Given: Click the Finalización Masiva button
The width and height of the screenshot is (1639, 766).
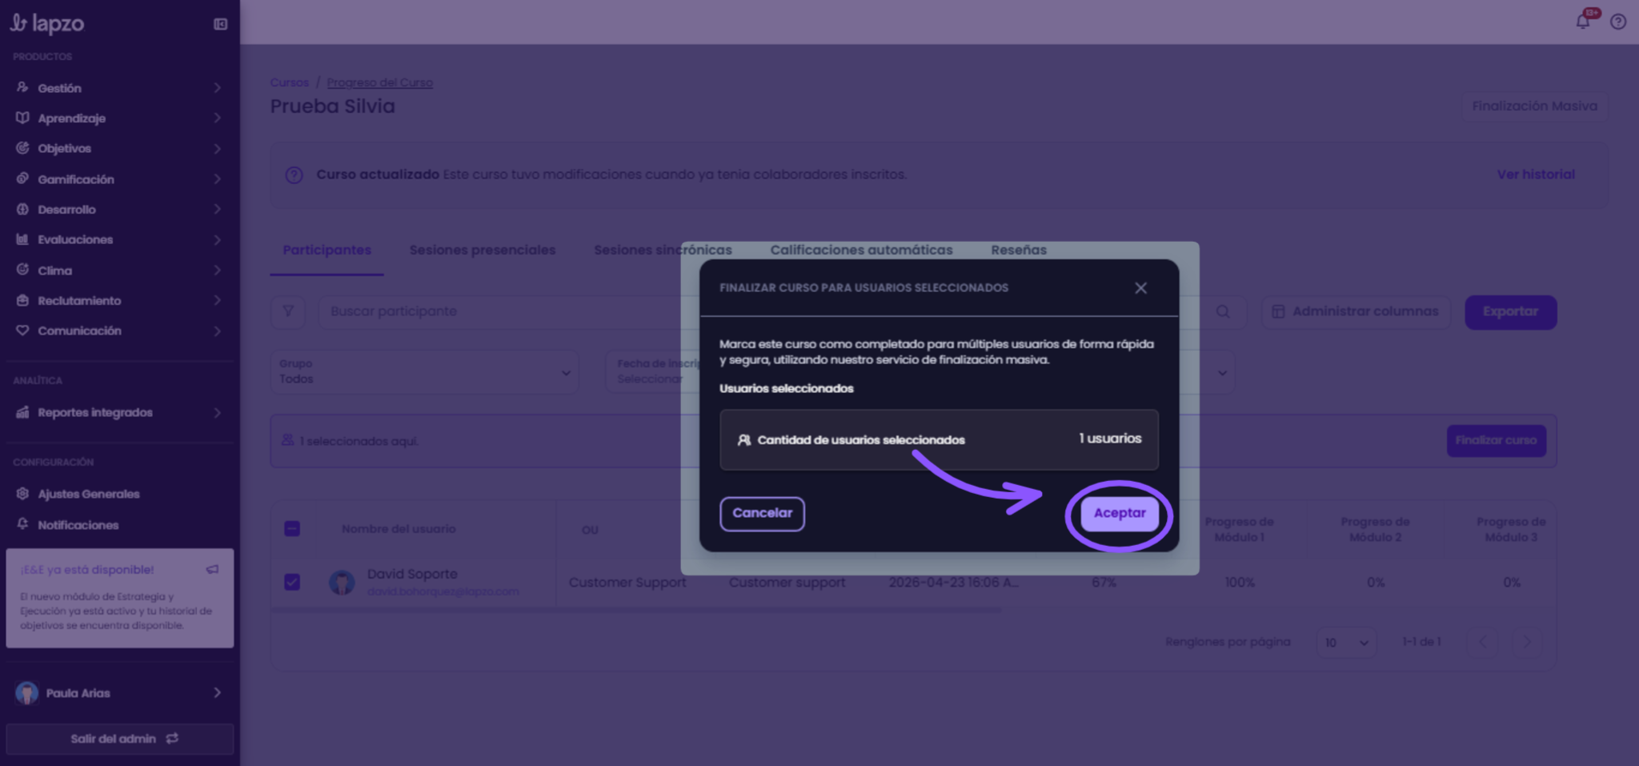Looking at the screenshot, I should pos(1534,106).
